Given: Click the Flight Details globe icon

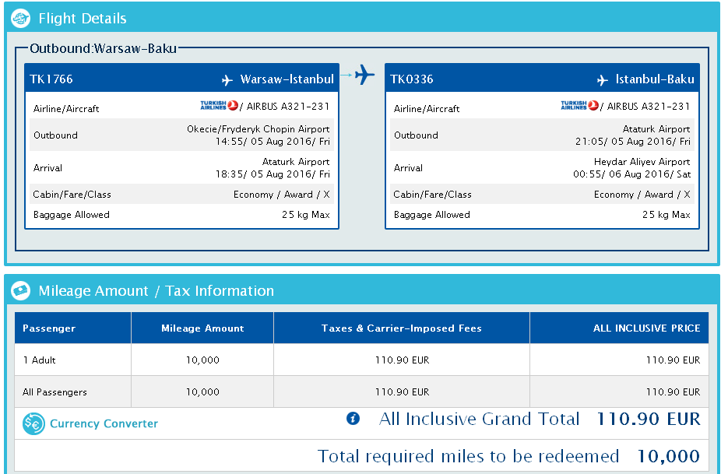Looking at the screenshot, I should [21, 19].
